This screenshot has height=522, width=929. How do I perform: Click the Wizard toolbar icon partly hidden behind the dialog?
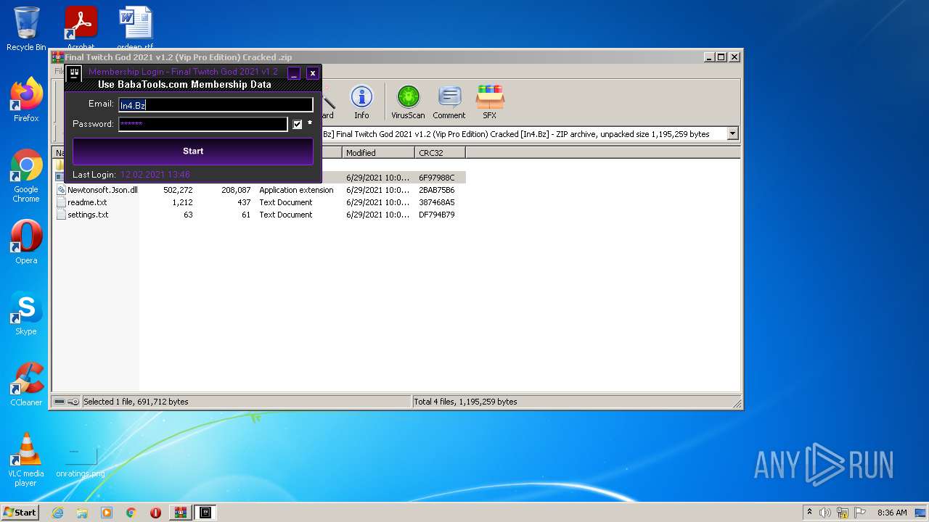[x=328, y=102]
